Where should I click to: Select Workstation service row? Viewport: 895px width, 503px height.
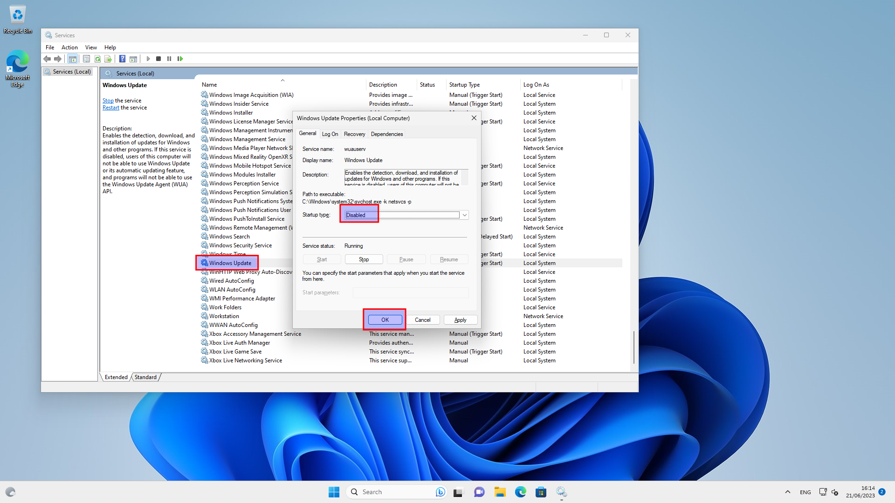coord(224,316)
